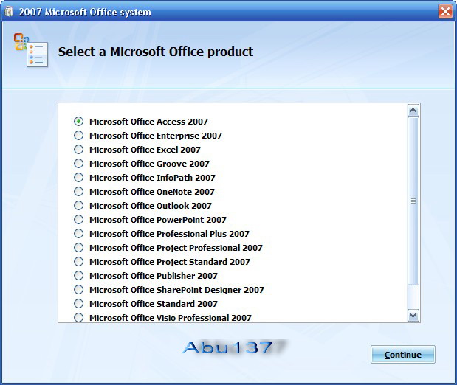Click the 'Microsoft Office SharePoint Designer 2007' label text
The image size is (457, 385).
tap(176, 290)
